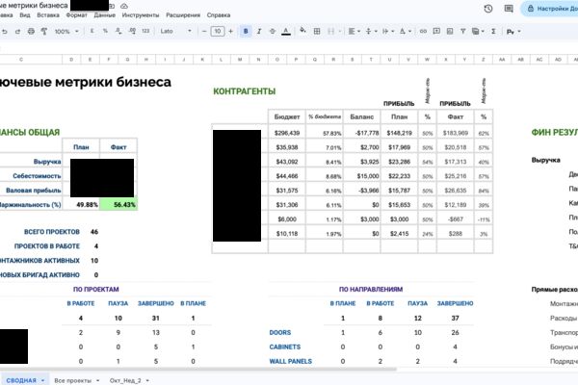Image resolution: width=578 pixels, height=385 pixels.
Task: Click the CABINETS direction label
Action: (x=285, y=347)
